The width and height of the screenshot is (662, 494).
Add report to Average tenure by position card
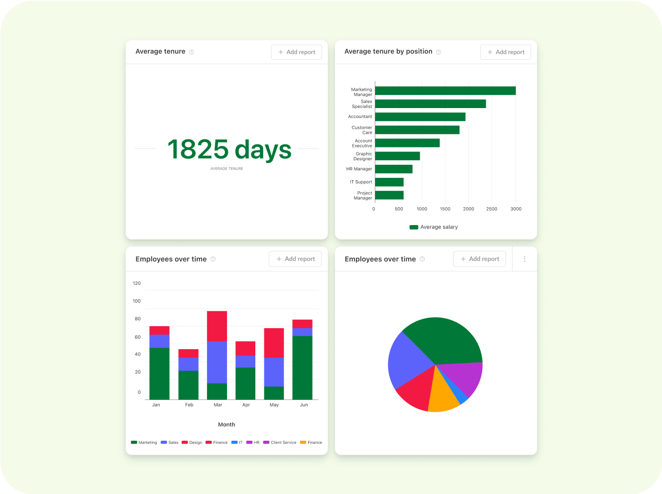(x=506, y=52)
